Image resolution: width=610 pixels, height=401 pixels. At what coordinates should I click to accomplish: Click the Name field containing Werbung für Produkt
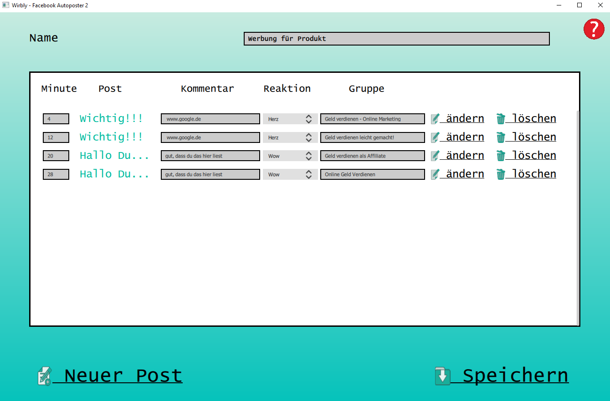click(x=396, y=39)
